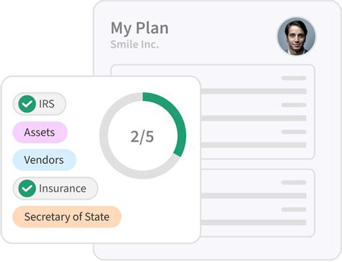342x262 pixels.
Task: Click the green checkmark next to Insurance
Action: 27,188
